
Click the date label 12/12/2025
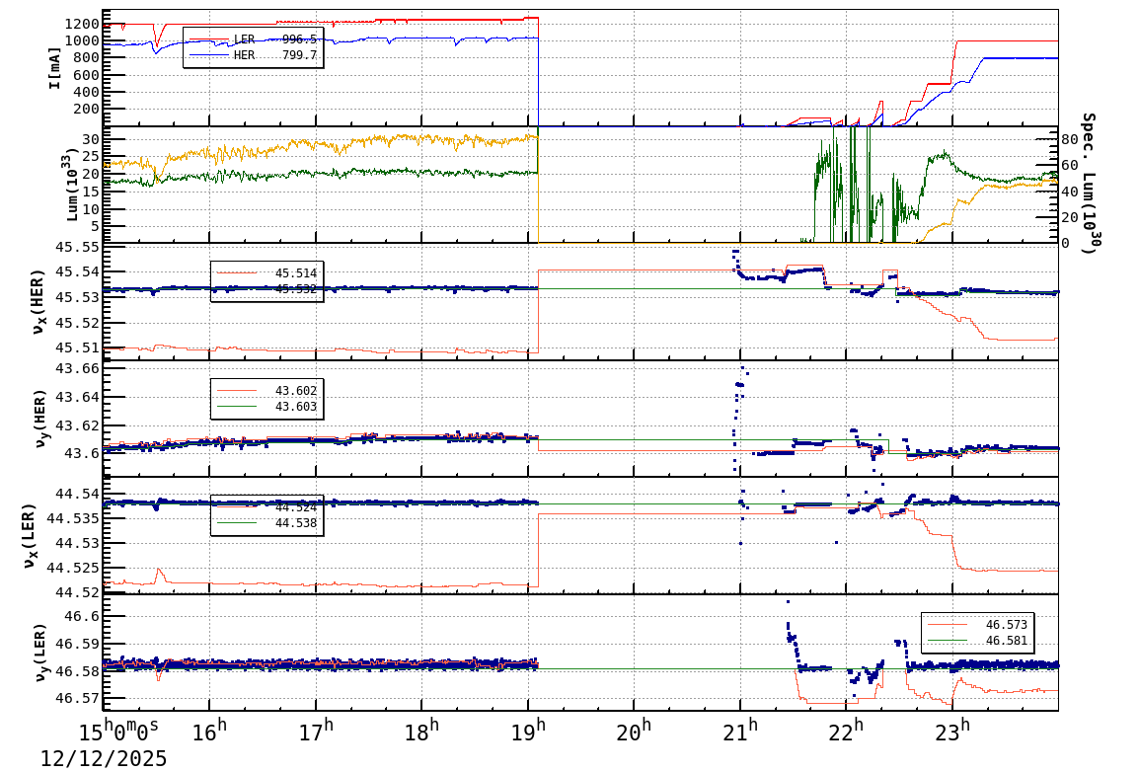click(102, 758)
